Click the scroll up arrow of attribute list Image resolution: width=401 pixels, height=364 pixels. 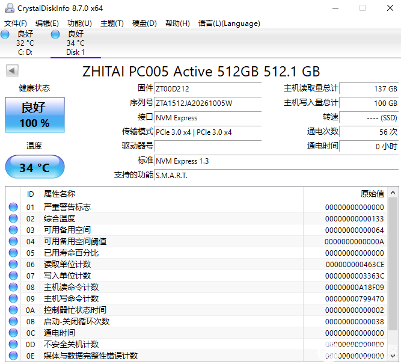pyautogui.click(x=393, y=193)
